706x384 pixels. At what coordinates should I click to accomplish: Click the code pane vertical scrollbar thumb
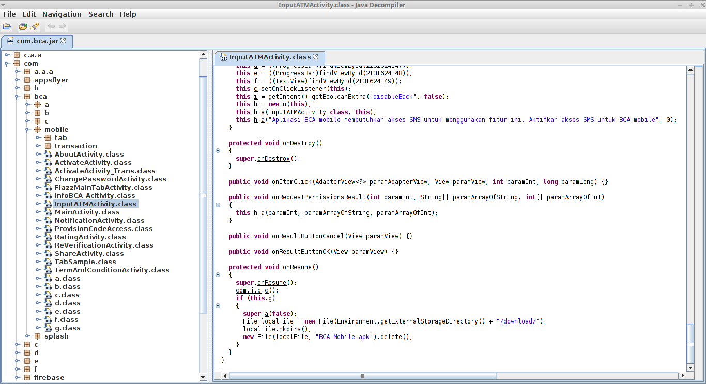click(690, 343)
